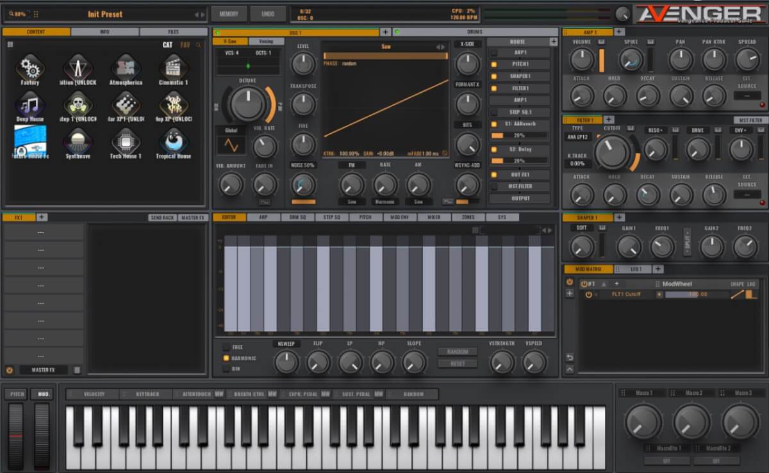
Task: Open the DRM SQ tab
Action: click(x=297, y=218)
